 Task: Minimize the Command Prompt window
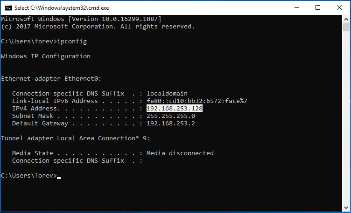coord(297,7)
